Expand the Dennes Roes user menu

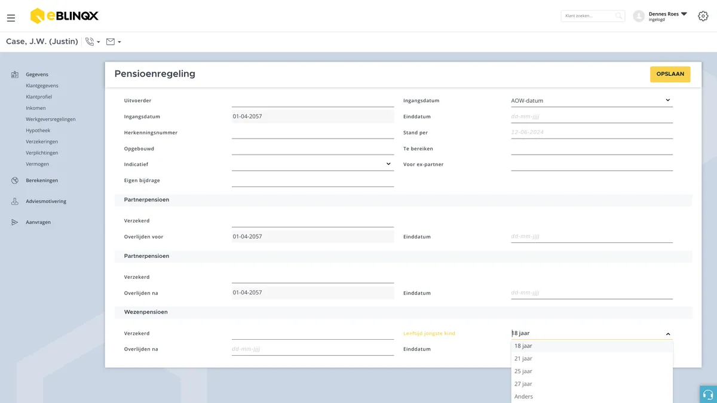point(684,14)
